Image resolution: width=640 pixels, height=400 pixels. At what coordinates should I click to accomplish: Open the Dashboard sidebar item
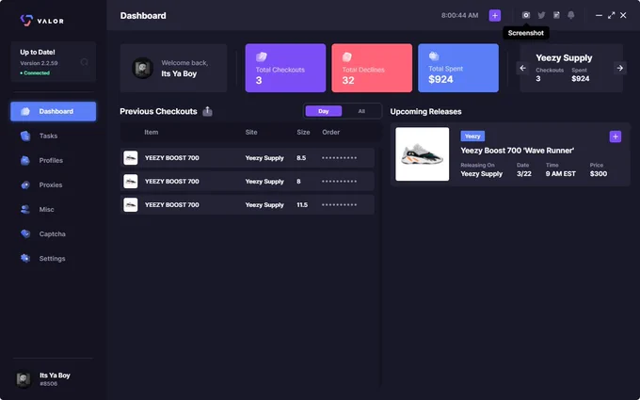coord(53,111)
